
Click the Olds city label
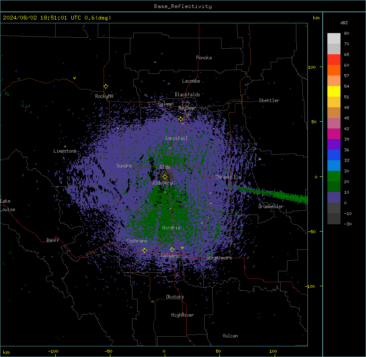165,167
